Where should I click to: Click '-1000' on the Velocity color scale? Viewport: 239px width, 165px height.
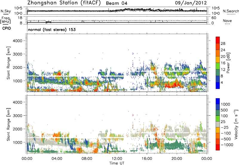pos(227,145)
